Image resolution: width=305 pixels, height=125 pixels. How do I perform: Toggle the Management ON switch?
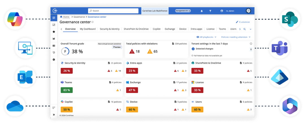[x=183, y=11]
